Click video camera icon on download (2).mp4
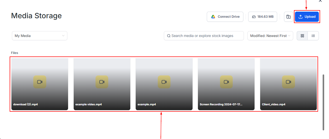The width and height of the screenshot is (329, 139). [x=40, y=82]
